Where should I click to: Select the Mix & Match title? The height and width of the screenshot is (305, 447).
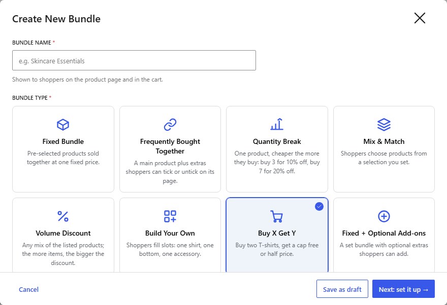[x=384, y=141]
